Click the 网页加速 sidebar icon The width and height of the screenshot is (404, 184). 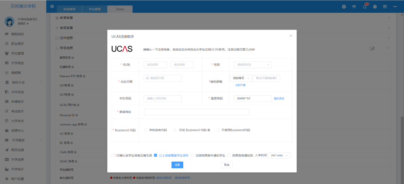(7, 150)
